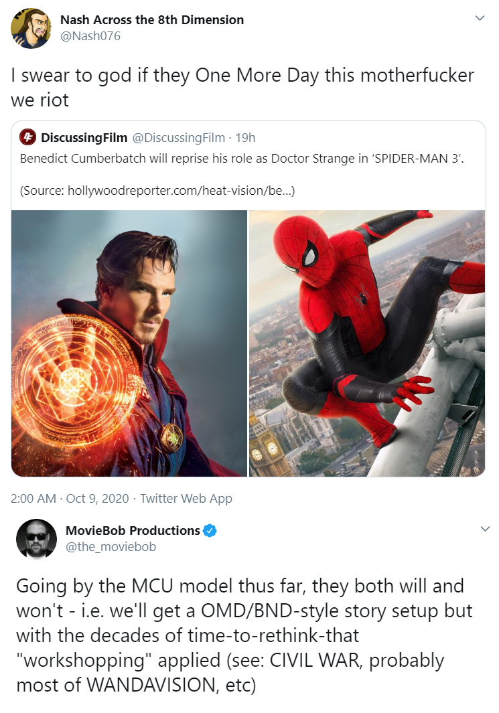
Task: Open the @the_moviebob handle link
Action: click(111, 546)
